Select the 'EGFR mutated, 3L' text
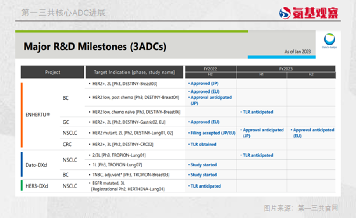Viewport: 356px width, 218px height. 108,183
